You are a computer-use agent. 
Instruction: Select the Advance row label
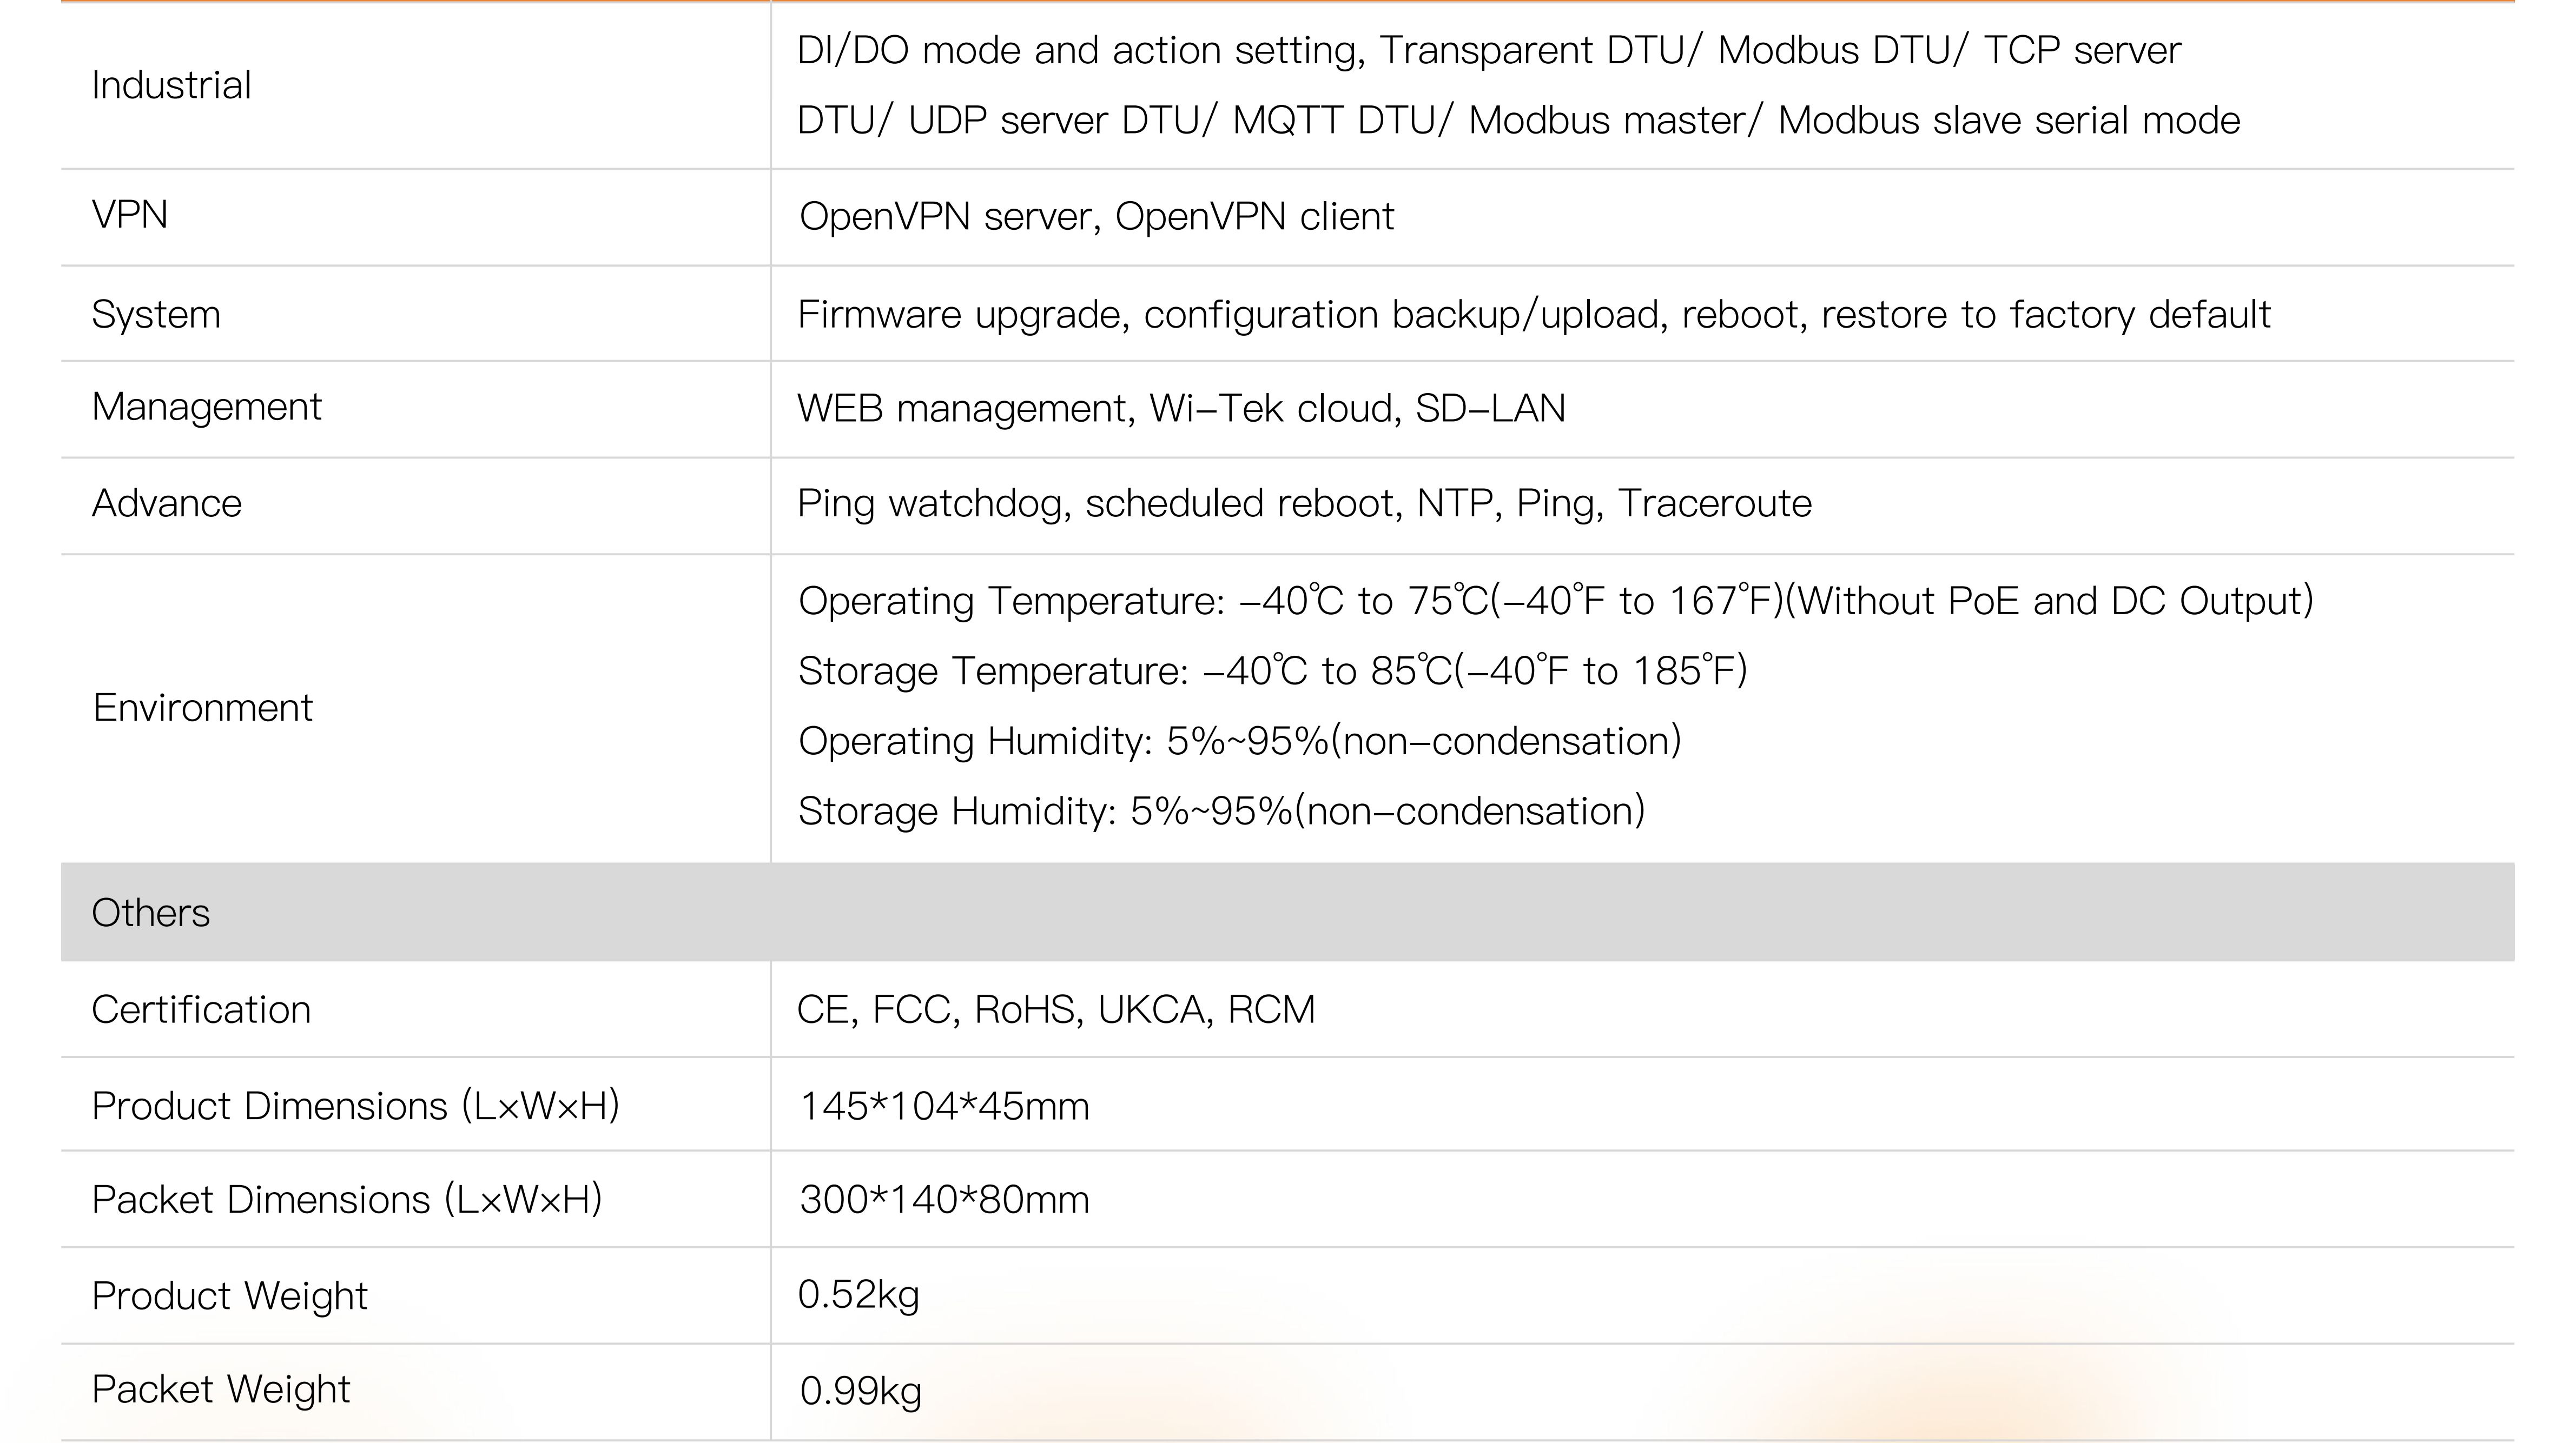click(x=166, y=504)
